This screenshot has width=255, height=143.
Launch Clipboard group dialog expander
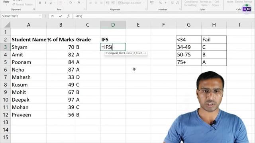(x=34, y=10)
